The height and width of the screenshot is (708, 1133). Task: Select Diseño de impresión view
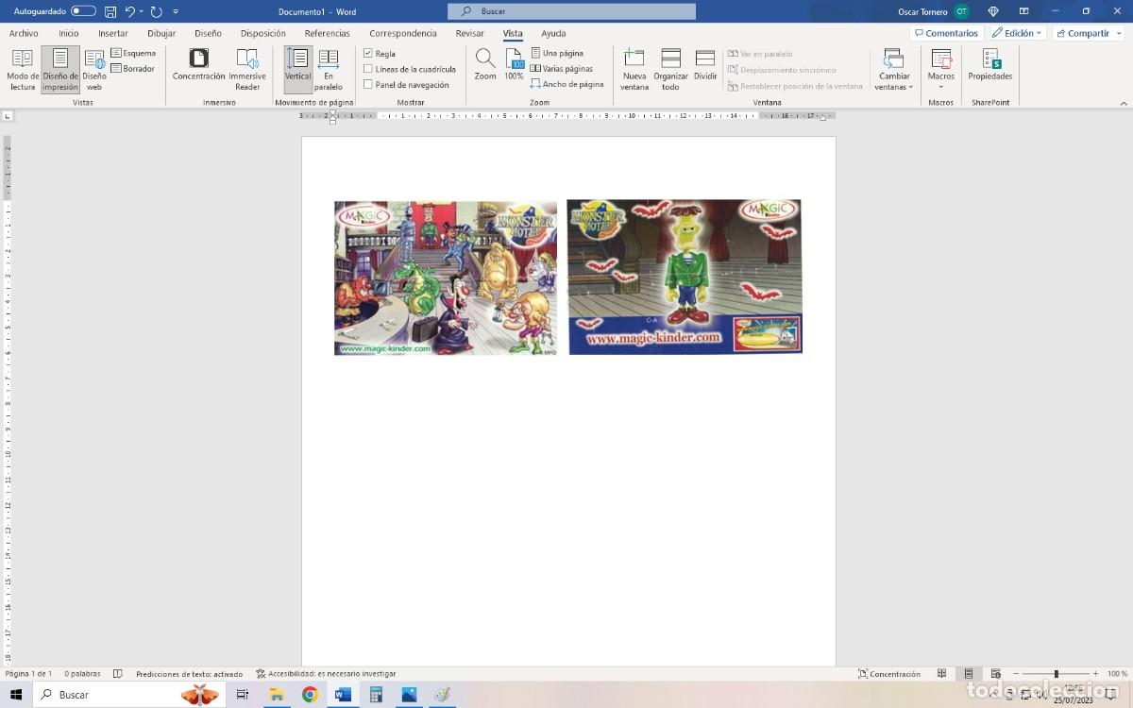click(60, 70)
